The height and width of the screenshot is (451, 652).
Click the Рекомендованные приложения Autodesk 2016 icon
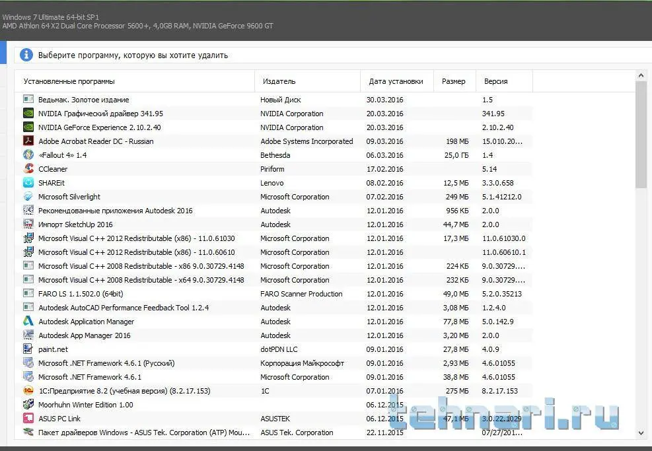tap(28, 211)
